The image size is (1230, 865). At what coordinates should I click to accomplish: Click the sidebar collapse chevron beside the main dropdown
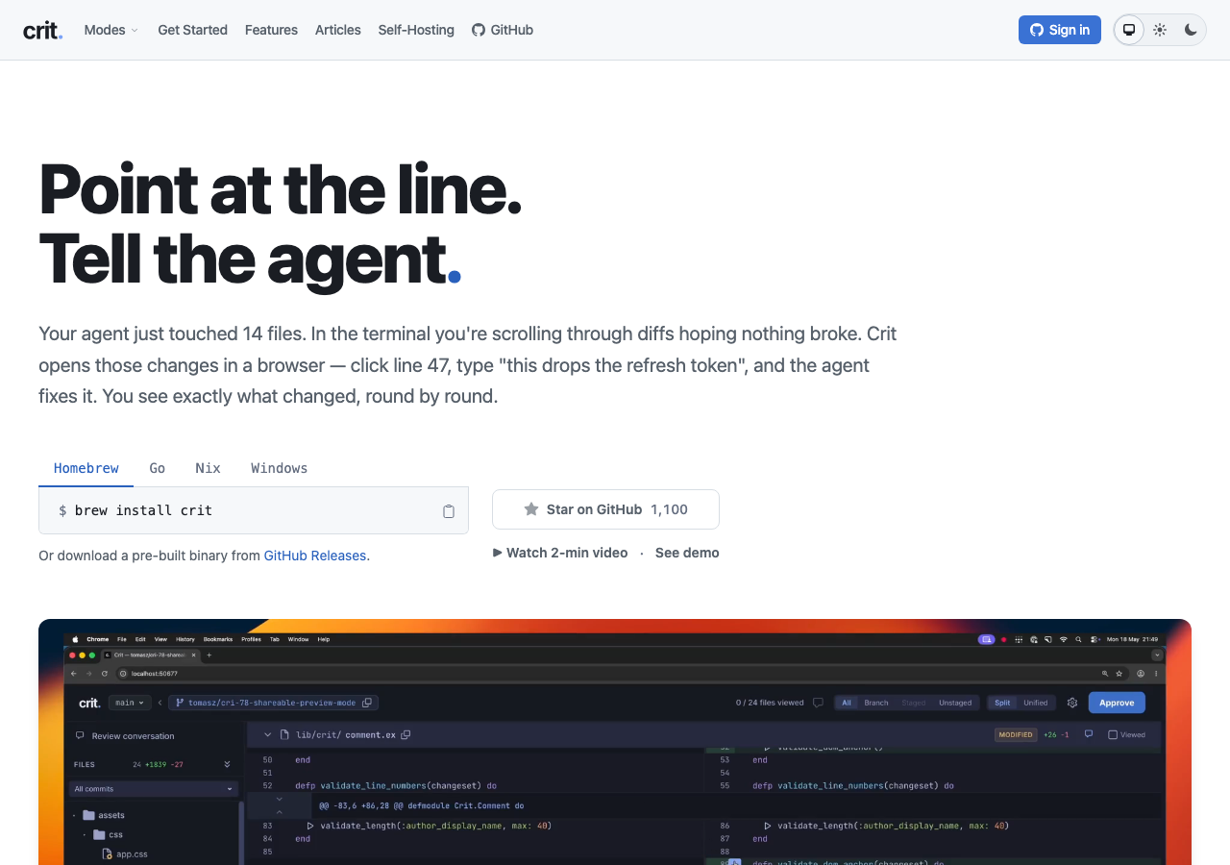point(160,703)
